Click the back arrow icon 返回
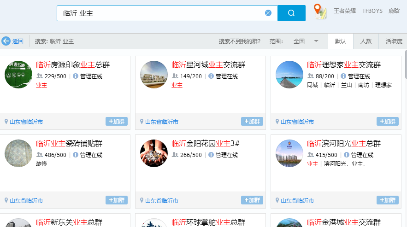407x227 pixels. [6, 41]
